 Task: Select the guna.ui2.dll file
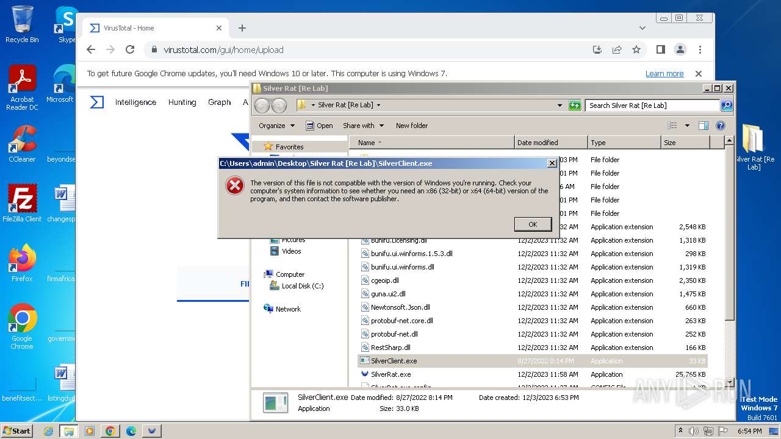point(388,294)
